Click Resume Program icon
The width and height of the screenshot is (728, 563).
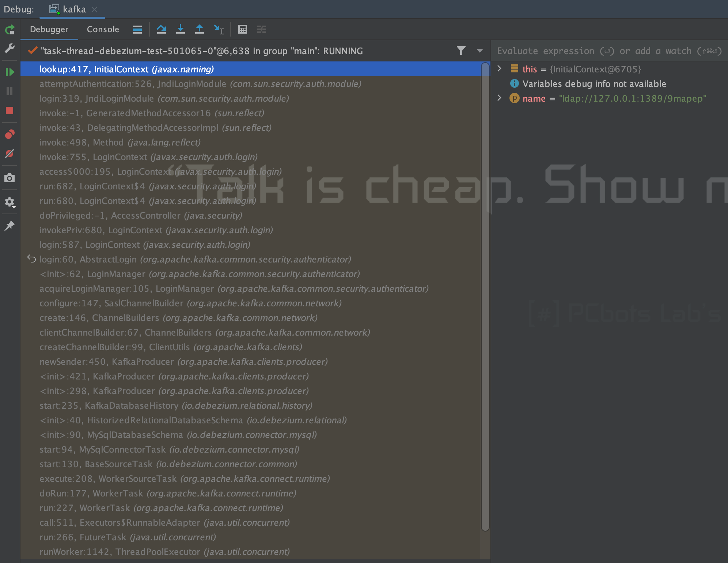point(10,72)
